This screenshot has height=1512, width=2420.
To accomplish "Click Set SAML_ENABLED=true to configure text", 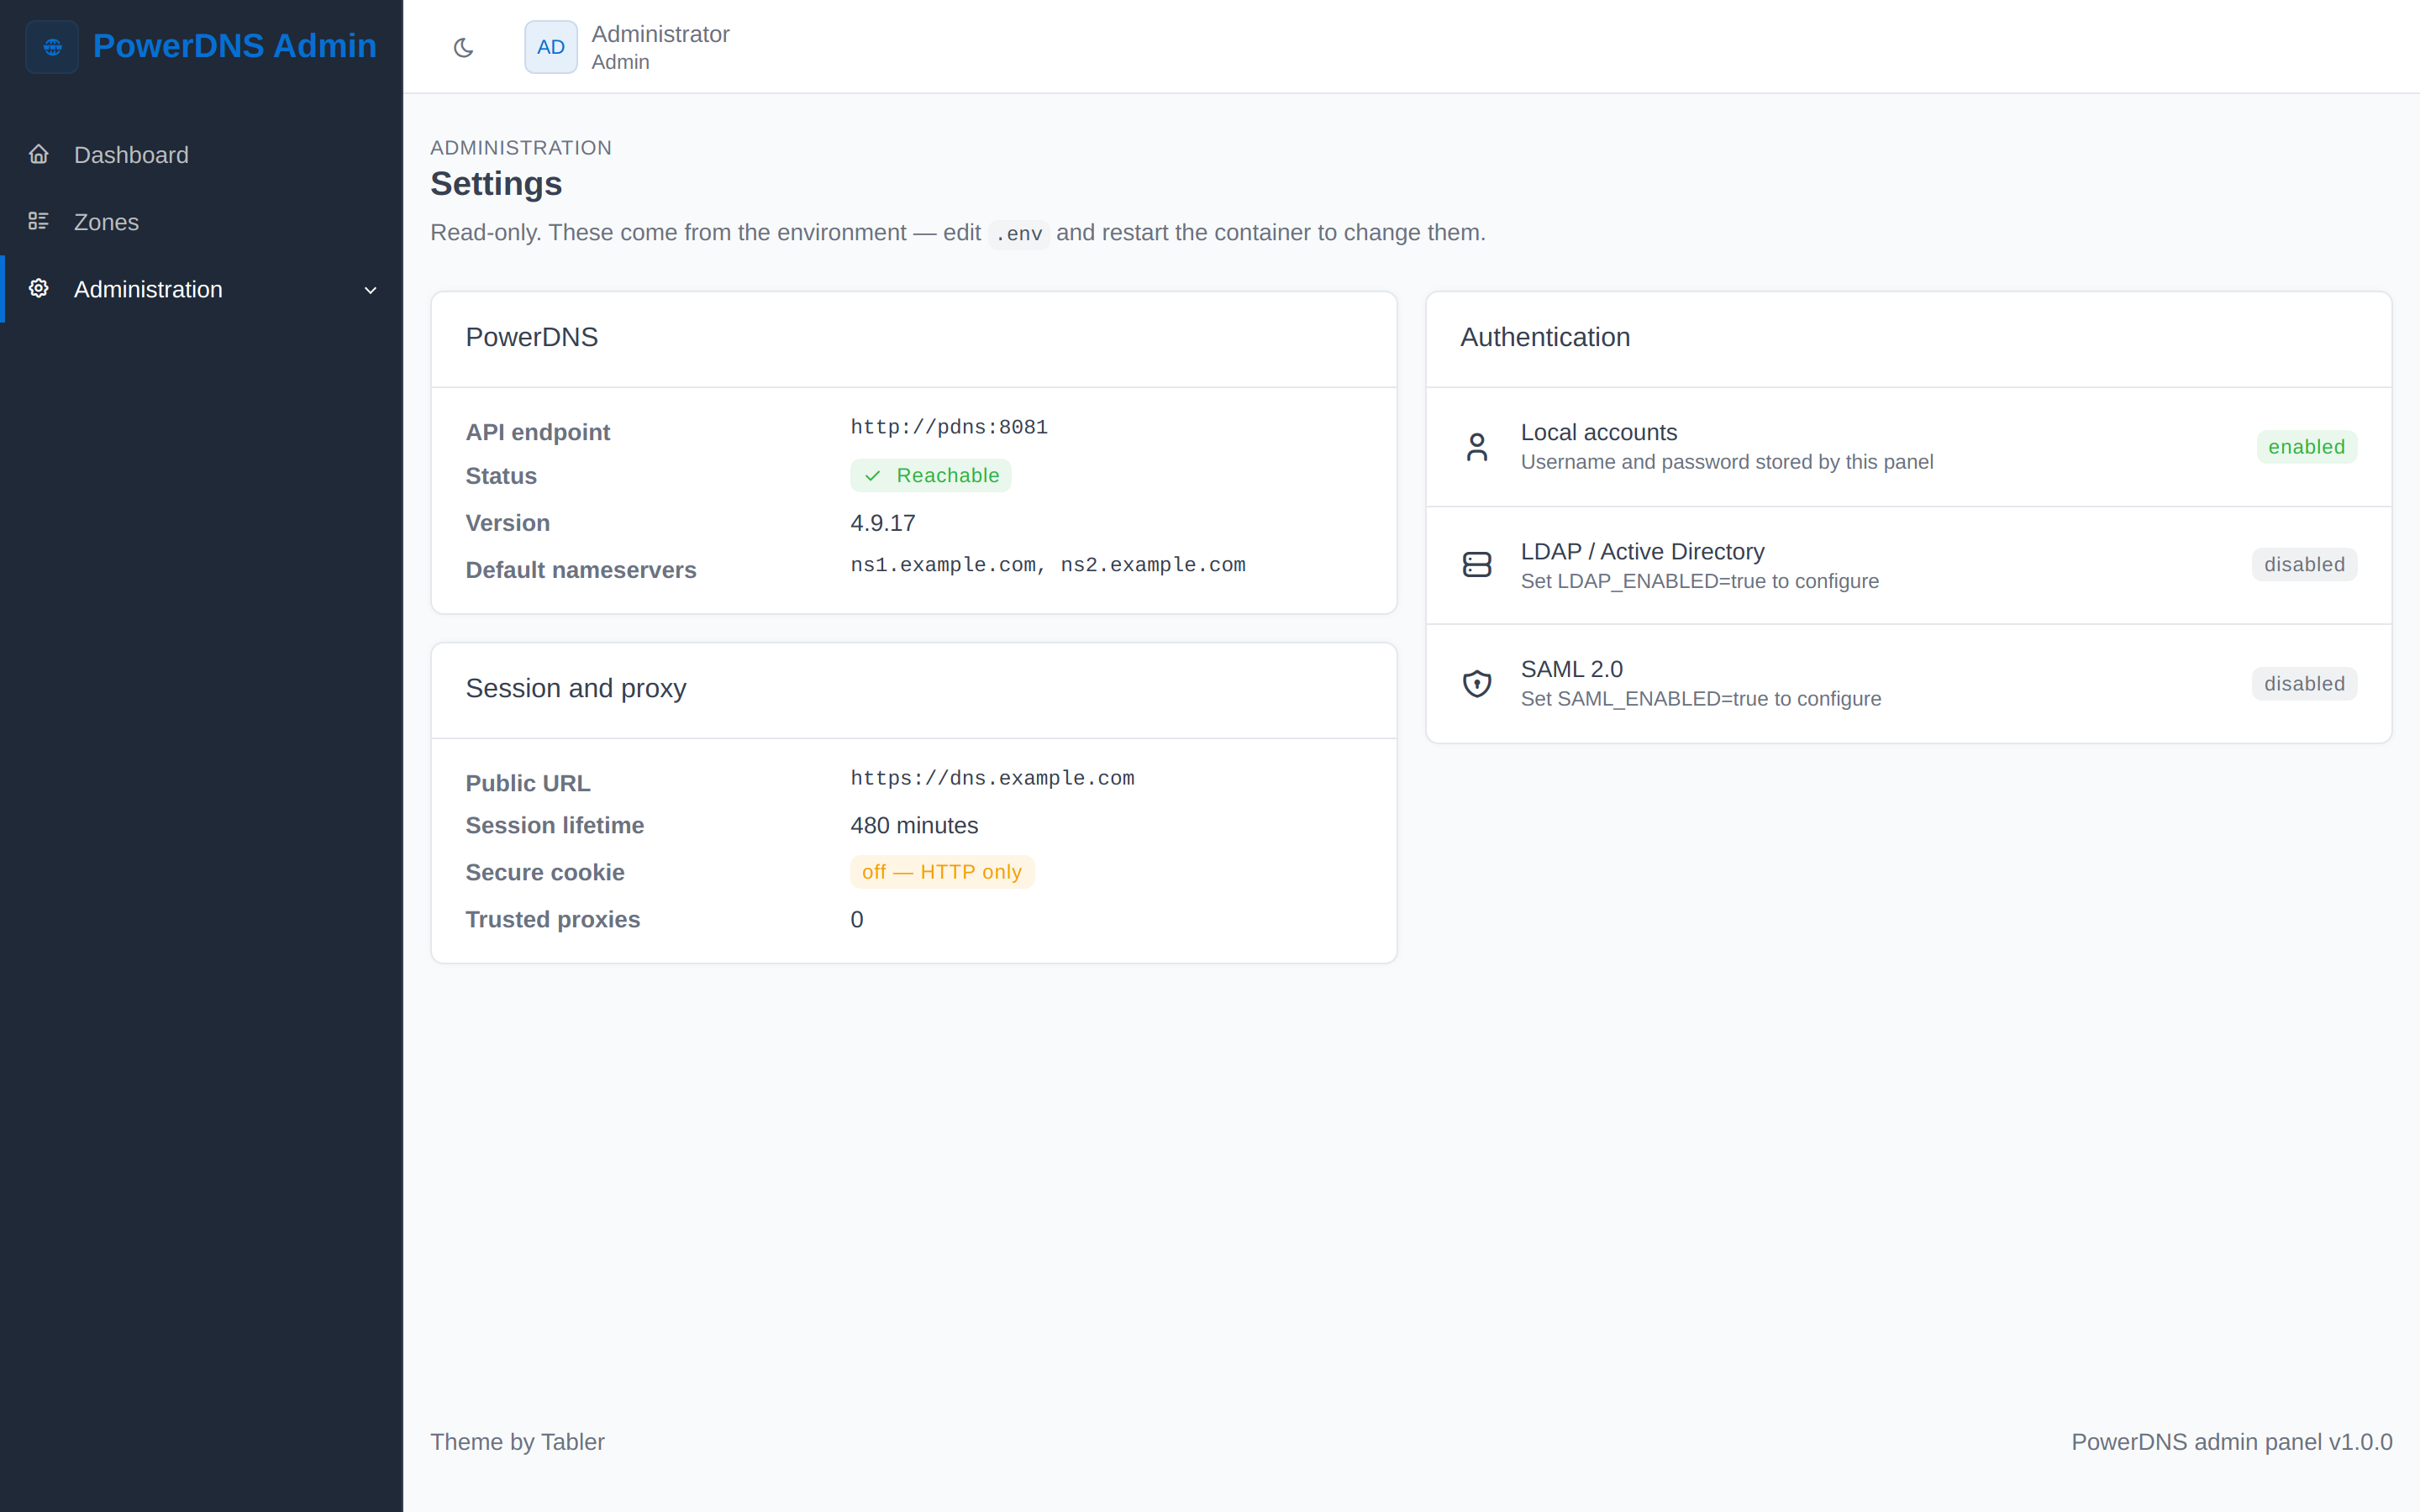I will (1701, 699).
